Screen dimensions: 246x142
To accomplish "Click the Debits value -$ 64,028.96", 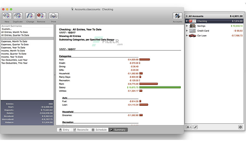I will click(46, 113).
